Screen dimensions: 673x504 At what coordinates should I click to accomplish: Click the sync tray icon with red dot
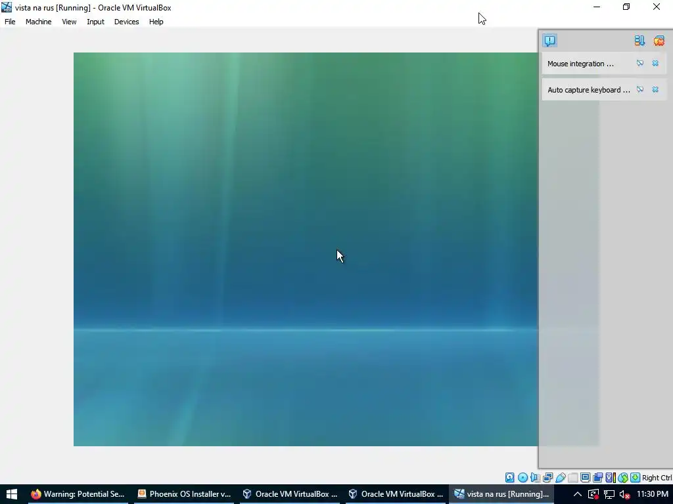coord(593,494)
